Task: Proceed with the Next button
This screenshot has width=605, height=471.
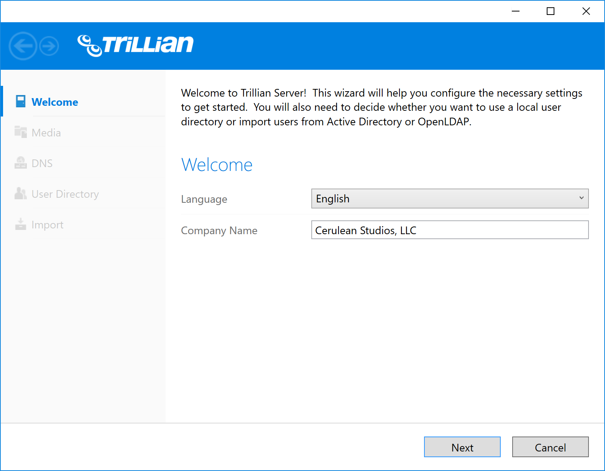Action: (x=462, y=447)
